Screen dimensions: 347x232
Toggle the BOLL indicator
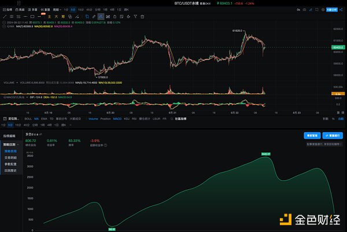[x=28, y=119]
